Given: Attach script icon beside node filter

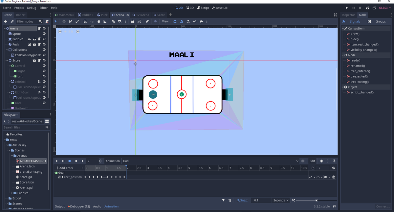Looking at the screenshot, I should click(x=47, y=21).
